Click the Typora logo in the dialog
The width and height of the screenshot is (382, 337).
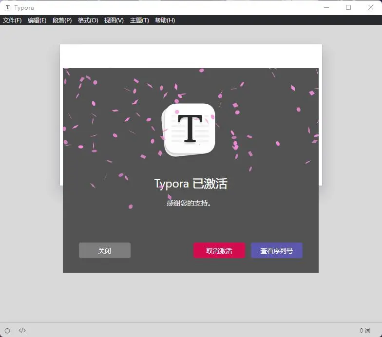pyautogui.click(x=188, y=130)
